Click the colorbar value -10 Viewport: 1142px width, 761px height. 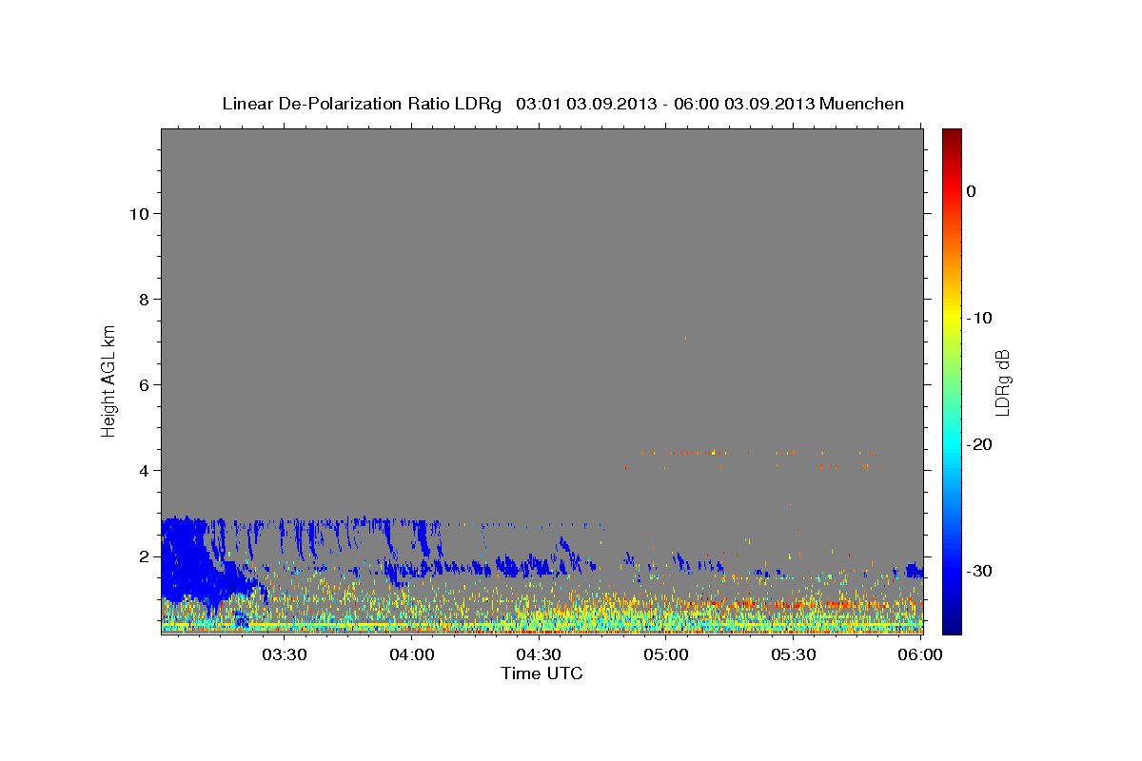[980, 318]
